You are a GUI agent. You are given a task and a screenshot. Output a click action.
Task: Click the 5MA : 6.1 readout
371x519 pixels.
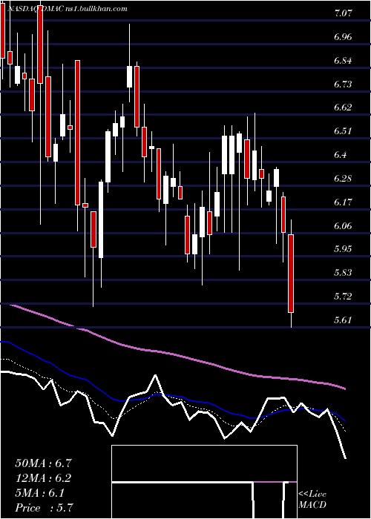(x=40, y=493)
